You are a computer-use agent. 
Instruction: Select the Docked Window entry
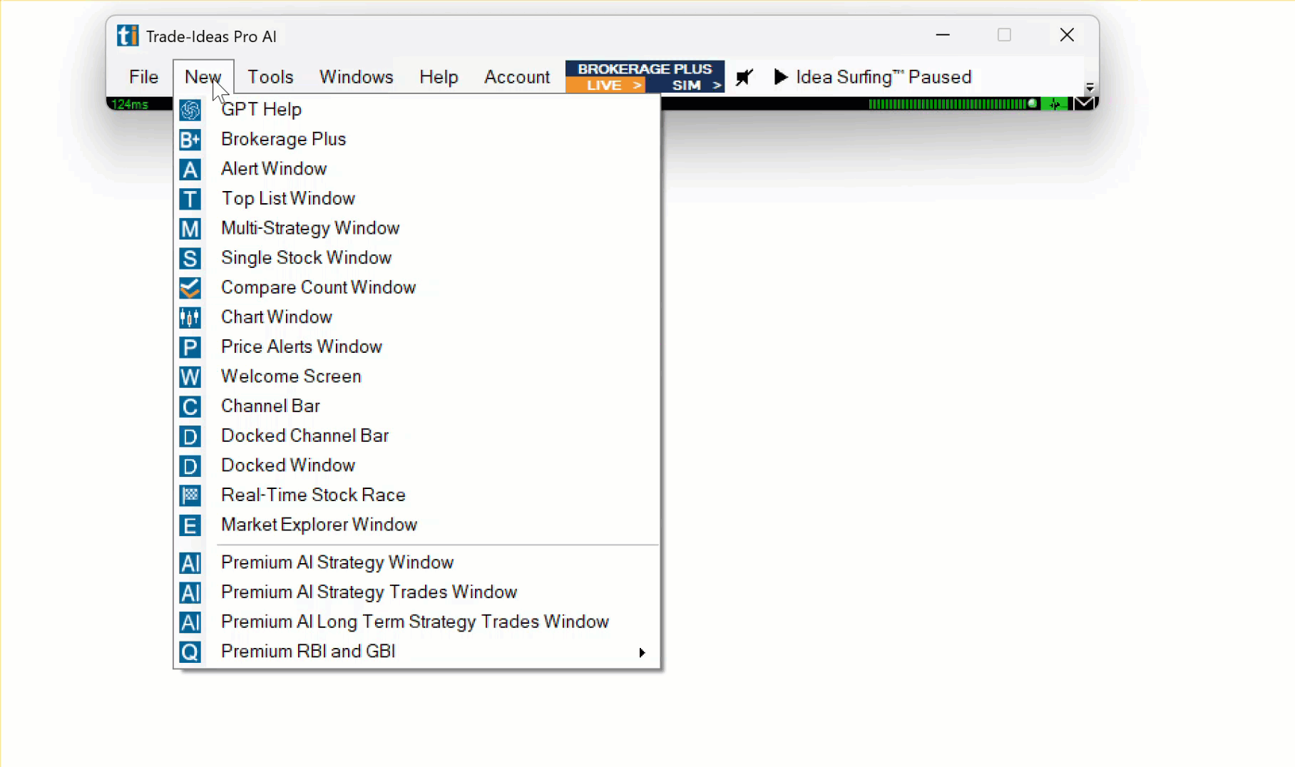click(x=417, y=465)
